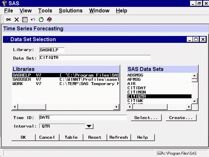Click the data sets horizontal scrollbar thumb
This screenshot has width=209, height=157.
click(150, 107)
